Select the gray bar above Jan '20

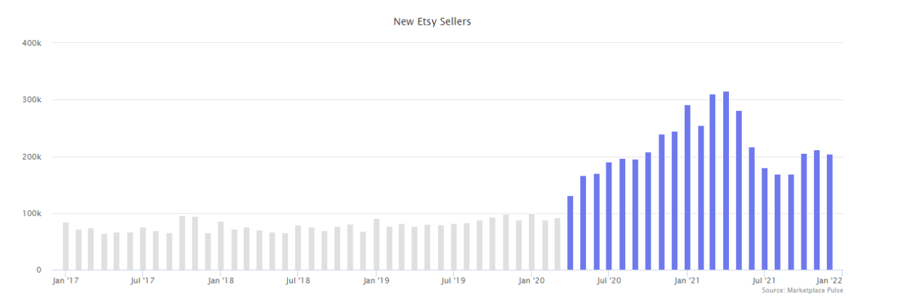(x=532, y=242)
